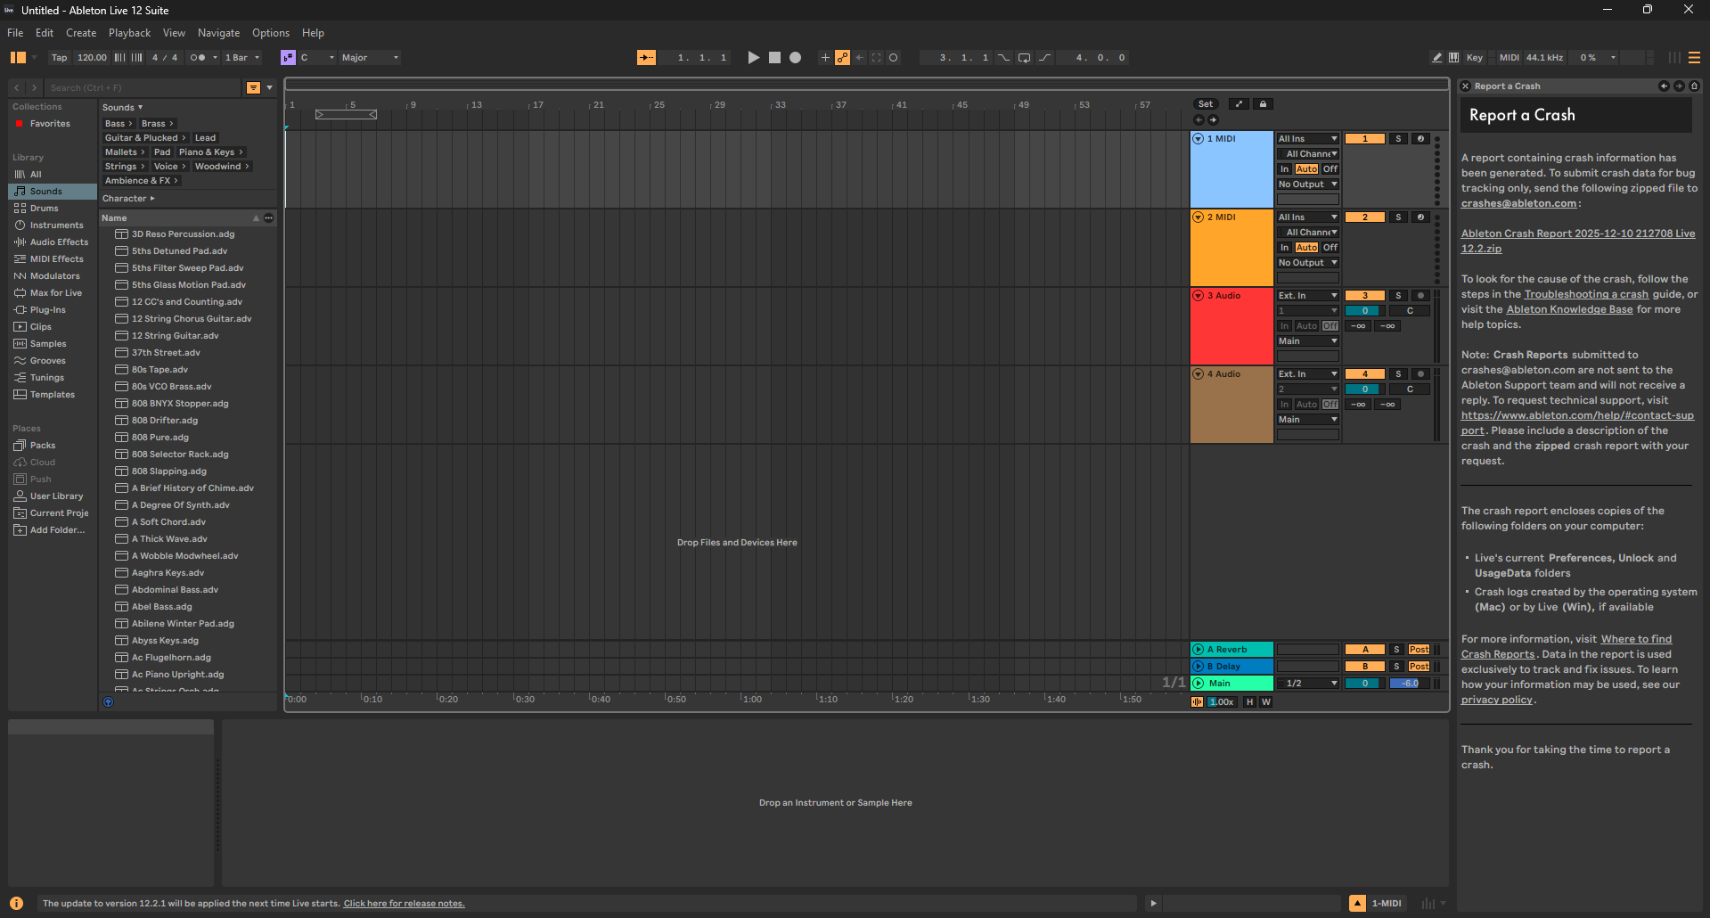This screenshot has width=1710, height=918.
Task: Expand the 'All Ins' input dropdown on 1 MIDI
Action: tap(1307, 139)
